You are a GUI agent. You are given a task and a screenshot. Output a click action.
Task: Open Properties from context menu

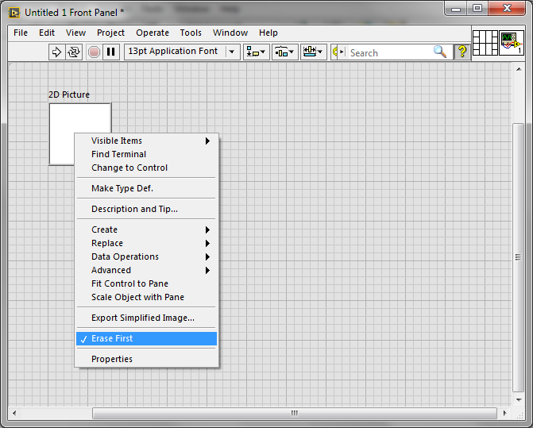(146, 359)
